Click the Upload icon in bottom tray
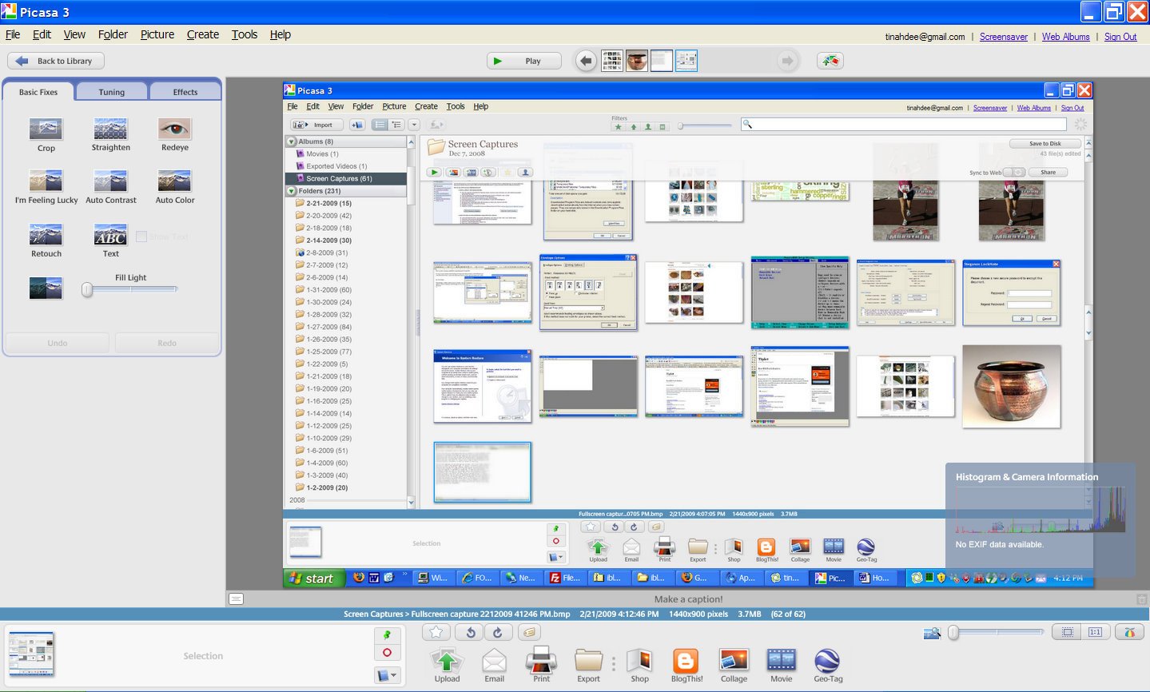This screenshot has height=692, width=1150. coord(447,666)
